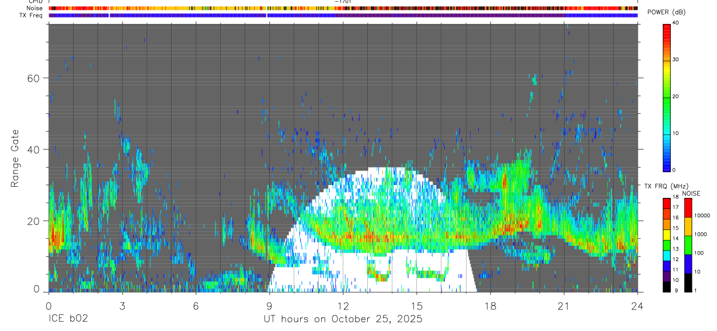This screenshot has width=717, height=331.
Task: Click the x-axis tick label "24"
Action: pos(637,306)
